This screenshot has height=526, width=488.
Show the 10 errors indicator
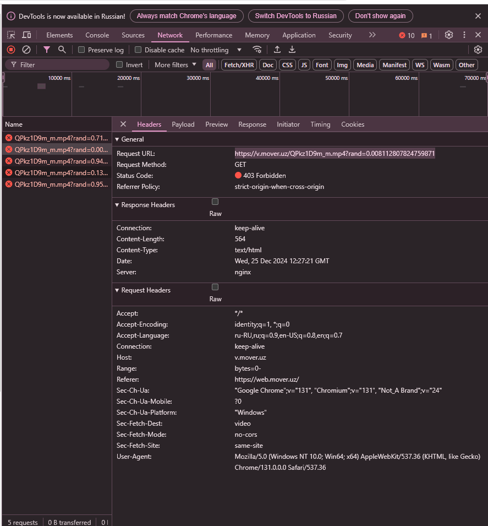pos(407,35)
